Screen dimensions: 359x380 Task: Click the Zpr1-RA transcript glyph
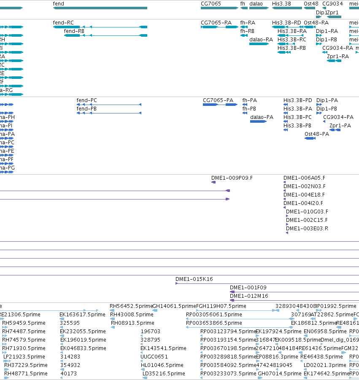pyautogui.click(x=334, y=61)
